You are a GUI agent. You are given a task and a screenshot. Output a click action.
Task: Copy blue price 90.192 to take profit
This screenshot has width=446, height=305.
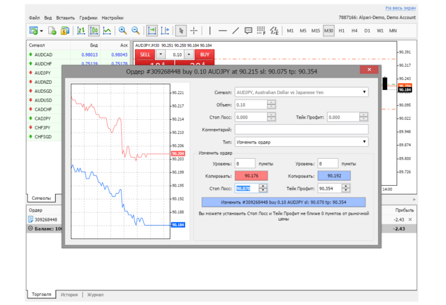(334, 176)
